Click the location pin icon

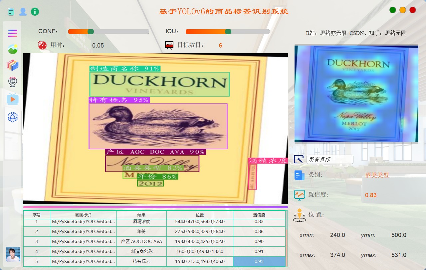point(299,215)
